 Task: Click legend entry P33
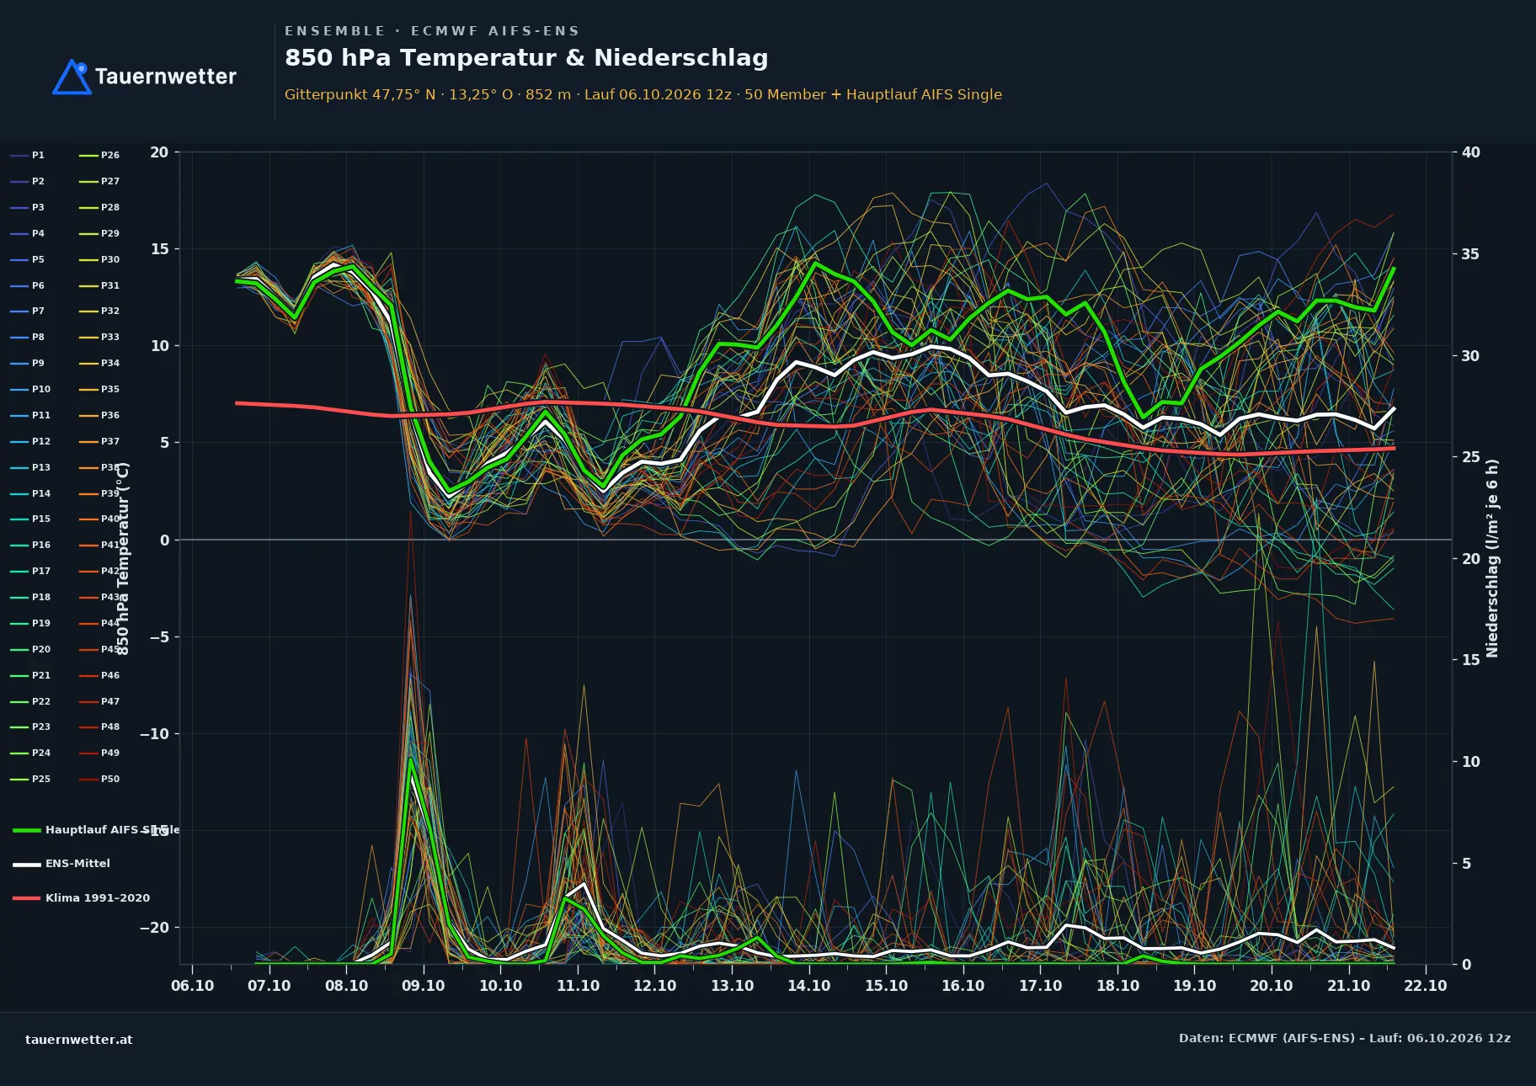click(x=99, y=338)
